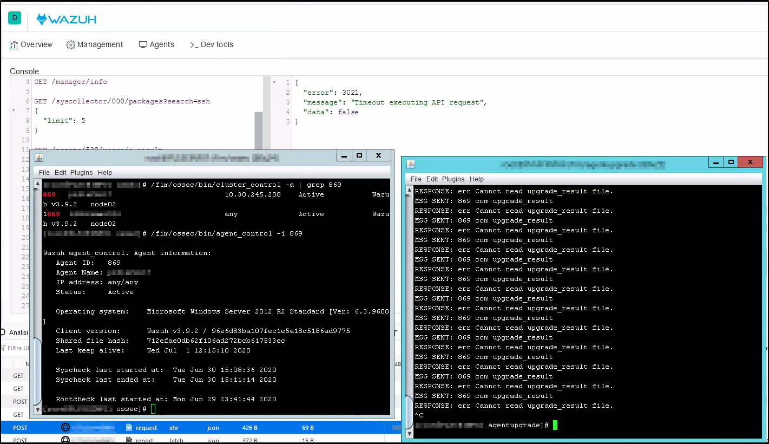Click the down arrow on the left terminal scrollbar

tap(37, 410)
